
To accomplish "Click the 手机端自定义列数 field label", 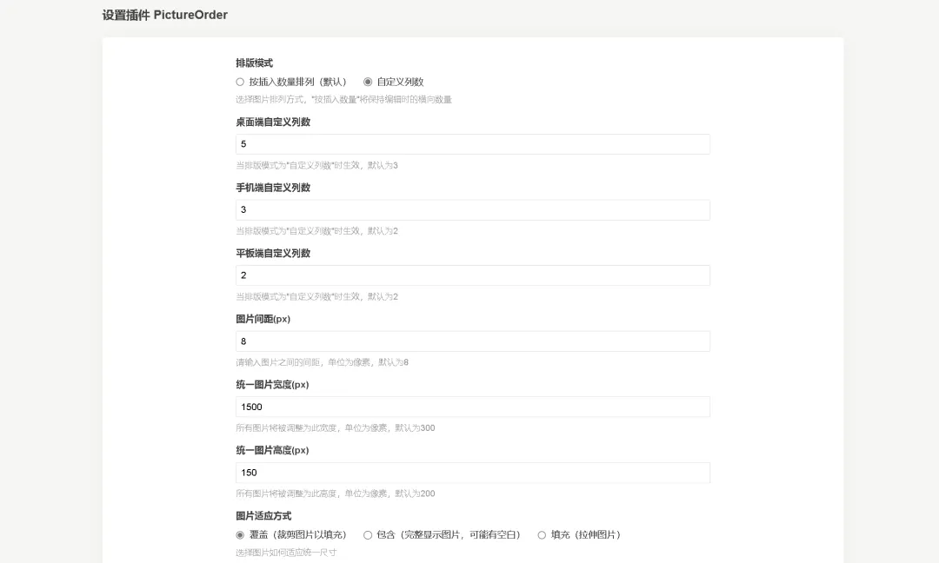I will 273,188.
